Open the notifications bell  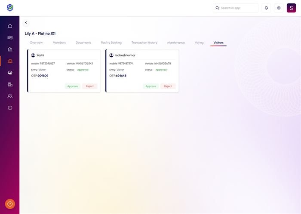tap(266, 8)
